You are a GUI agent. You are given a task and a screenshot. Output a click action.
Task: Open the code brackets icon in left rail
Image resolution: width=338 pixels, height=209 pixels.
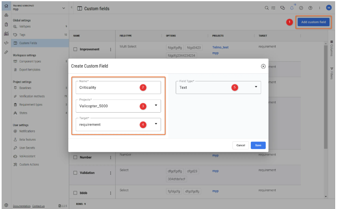click(x=6, y=43)
